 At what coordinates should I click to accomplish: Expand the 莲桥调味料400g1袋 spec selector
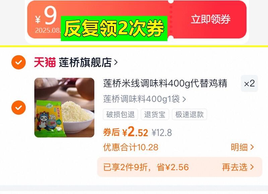click(x=145, y=99)
